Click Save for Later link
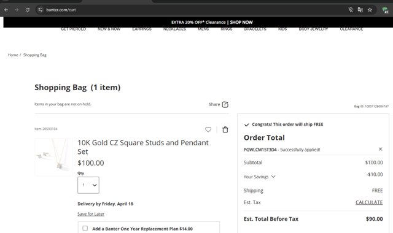393x233 pixels. pyautogui.click(x=91, y=214)
